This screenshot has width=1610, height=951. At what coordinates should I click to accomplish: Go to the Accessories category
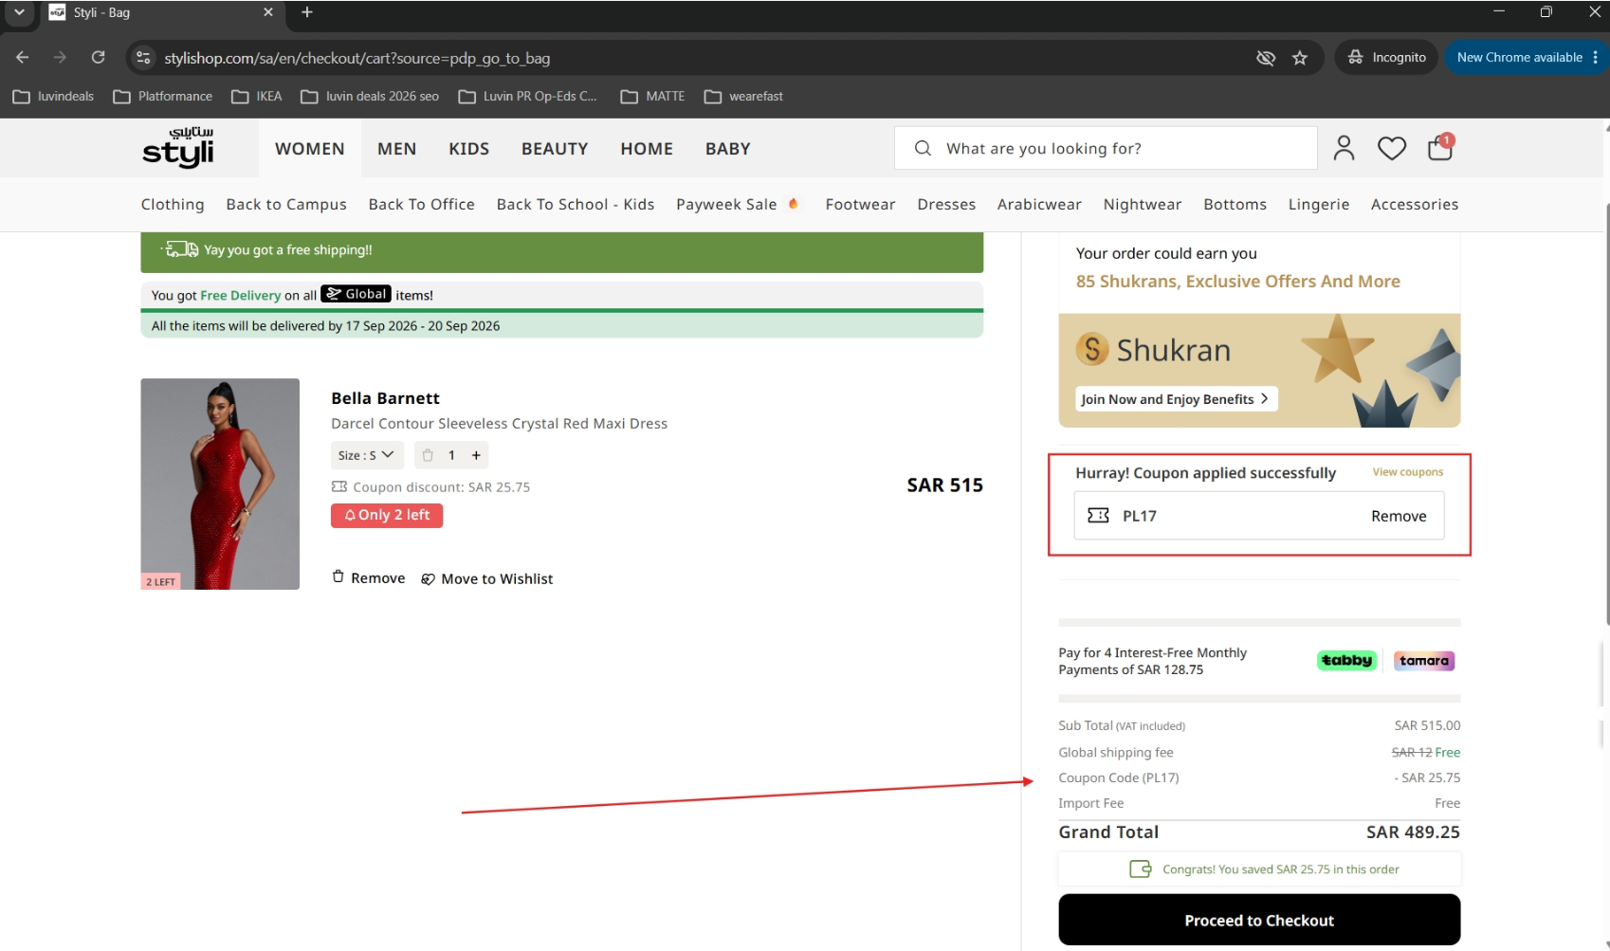tap(1415, 205)
